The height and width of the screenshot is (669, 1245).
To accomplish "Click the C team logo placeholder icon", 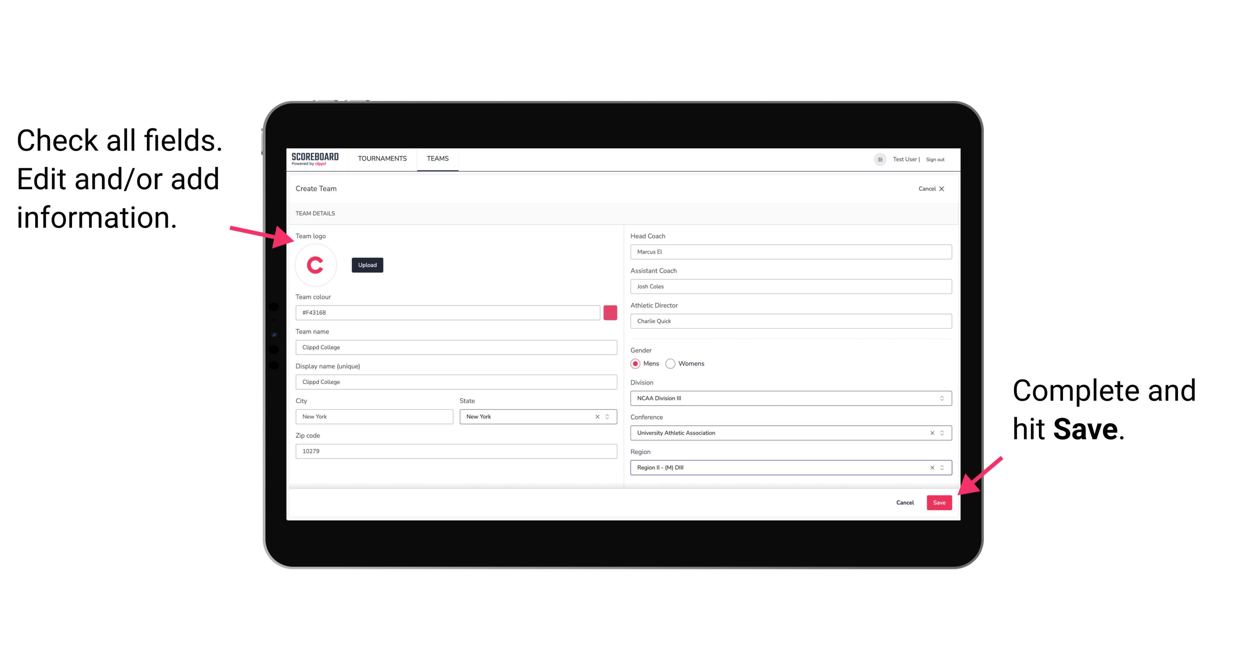I will click(x=316, y=265).
